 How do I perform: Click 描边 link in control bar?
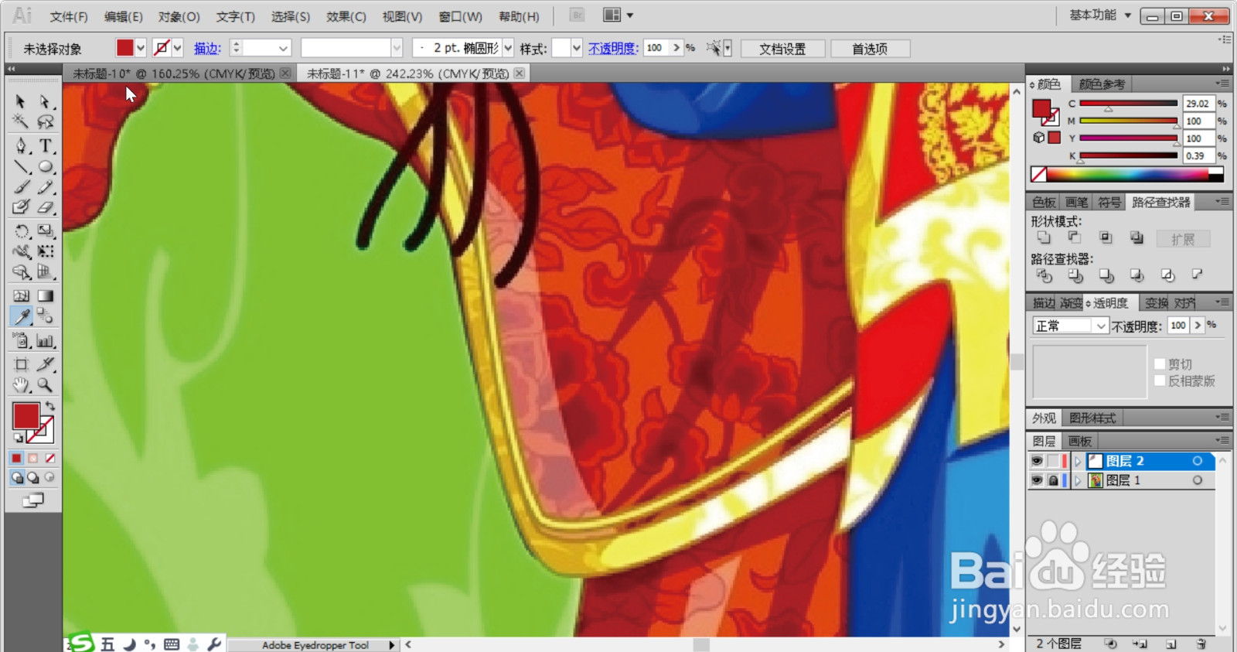pyautogui.click(x=207, y=48)
